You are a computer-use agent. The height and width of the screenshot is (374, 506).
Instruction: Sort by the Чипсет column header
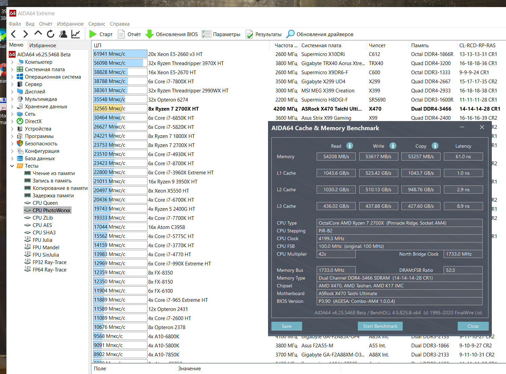tap(388, 46)
